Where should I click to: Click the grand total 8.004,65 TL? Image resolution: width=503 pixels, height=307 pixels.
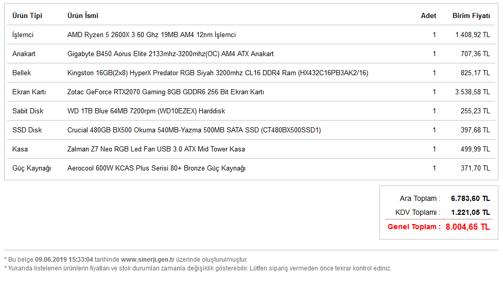click(x=467, y=227)
